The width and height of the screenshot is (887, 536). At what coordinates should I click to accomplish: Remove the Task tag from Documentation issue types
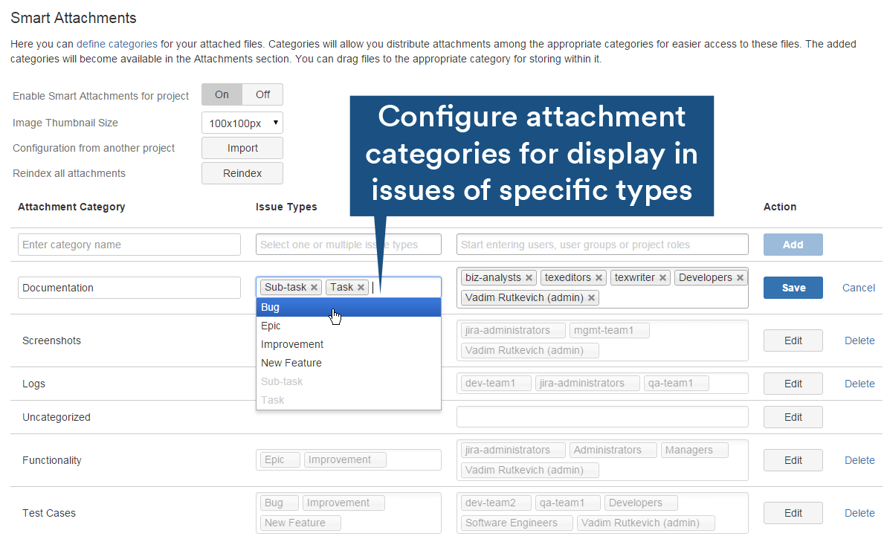361,287
